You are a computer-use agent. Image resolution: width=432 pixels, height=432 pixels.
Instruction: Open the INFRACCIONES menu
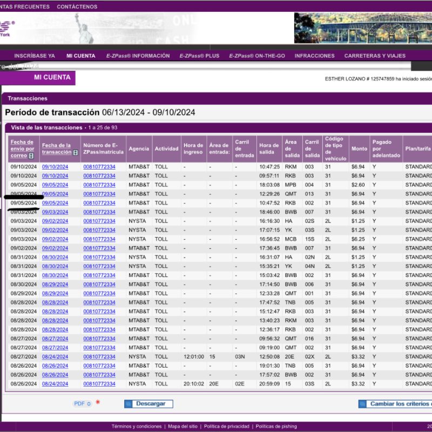315,56
